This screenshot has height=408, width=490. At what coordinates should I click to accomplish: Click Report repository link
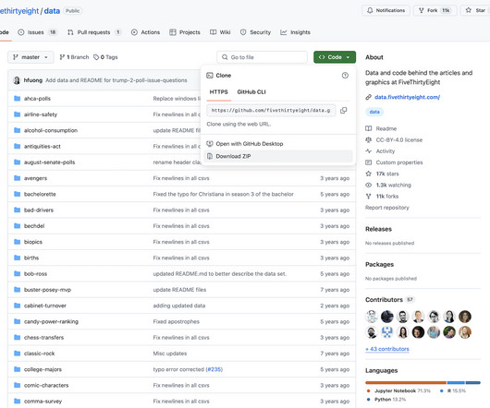tap(386, 208)
